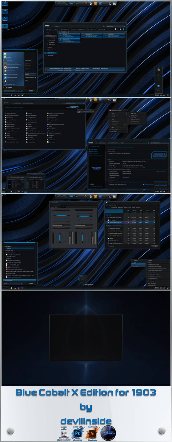Switch to Task Manager Performance tab
The image size is (172, 442).
[x=114, y=207]
